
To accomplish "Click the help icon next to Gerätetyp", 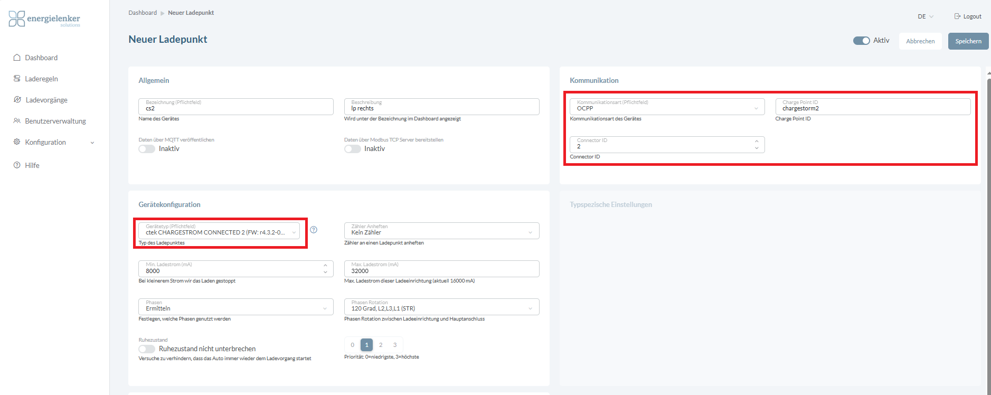I will pyautogui.click(x=314, y=230).
